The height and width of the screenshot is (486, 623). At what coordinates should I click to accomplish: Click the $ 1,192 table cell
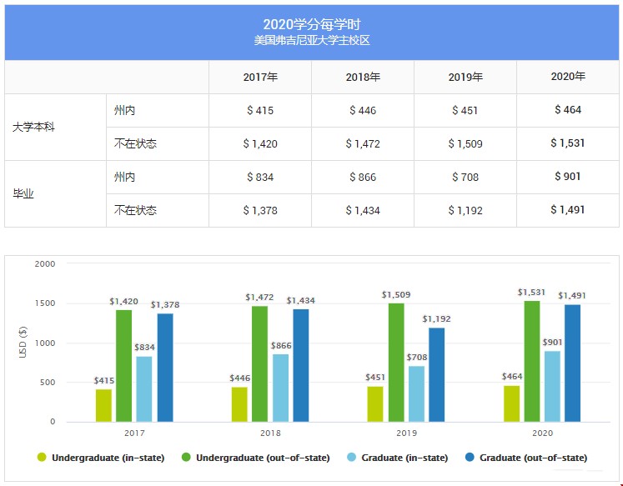coord(465,210)
